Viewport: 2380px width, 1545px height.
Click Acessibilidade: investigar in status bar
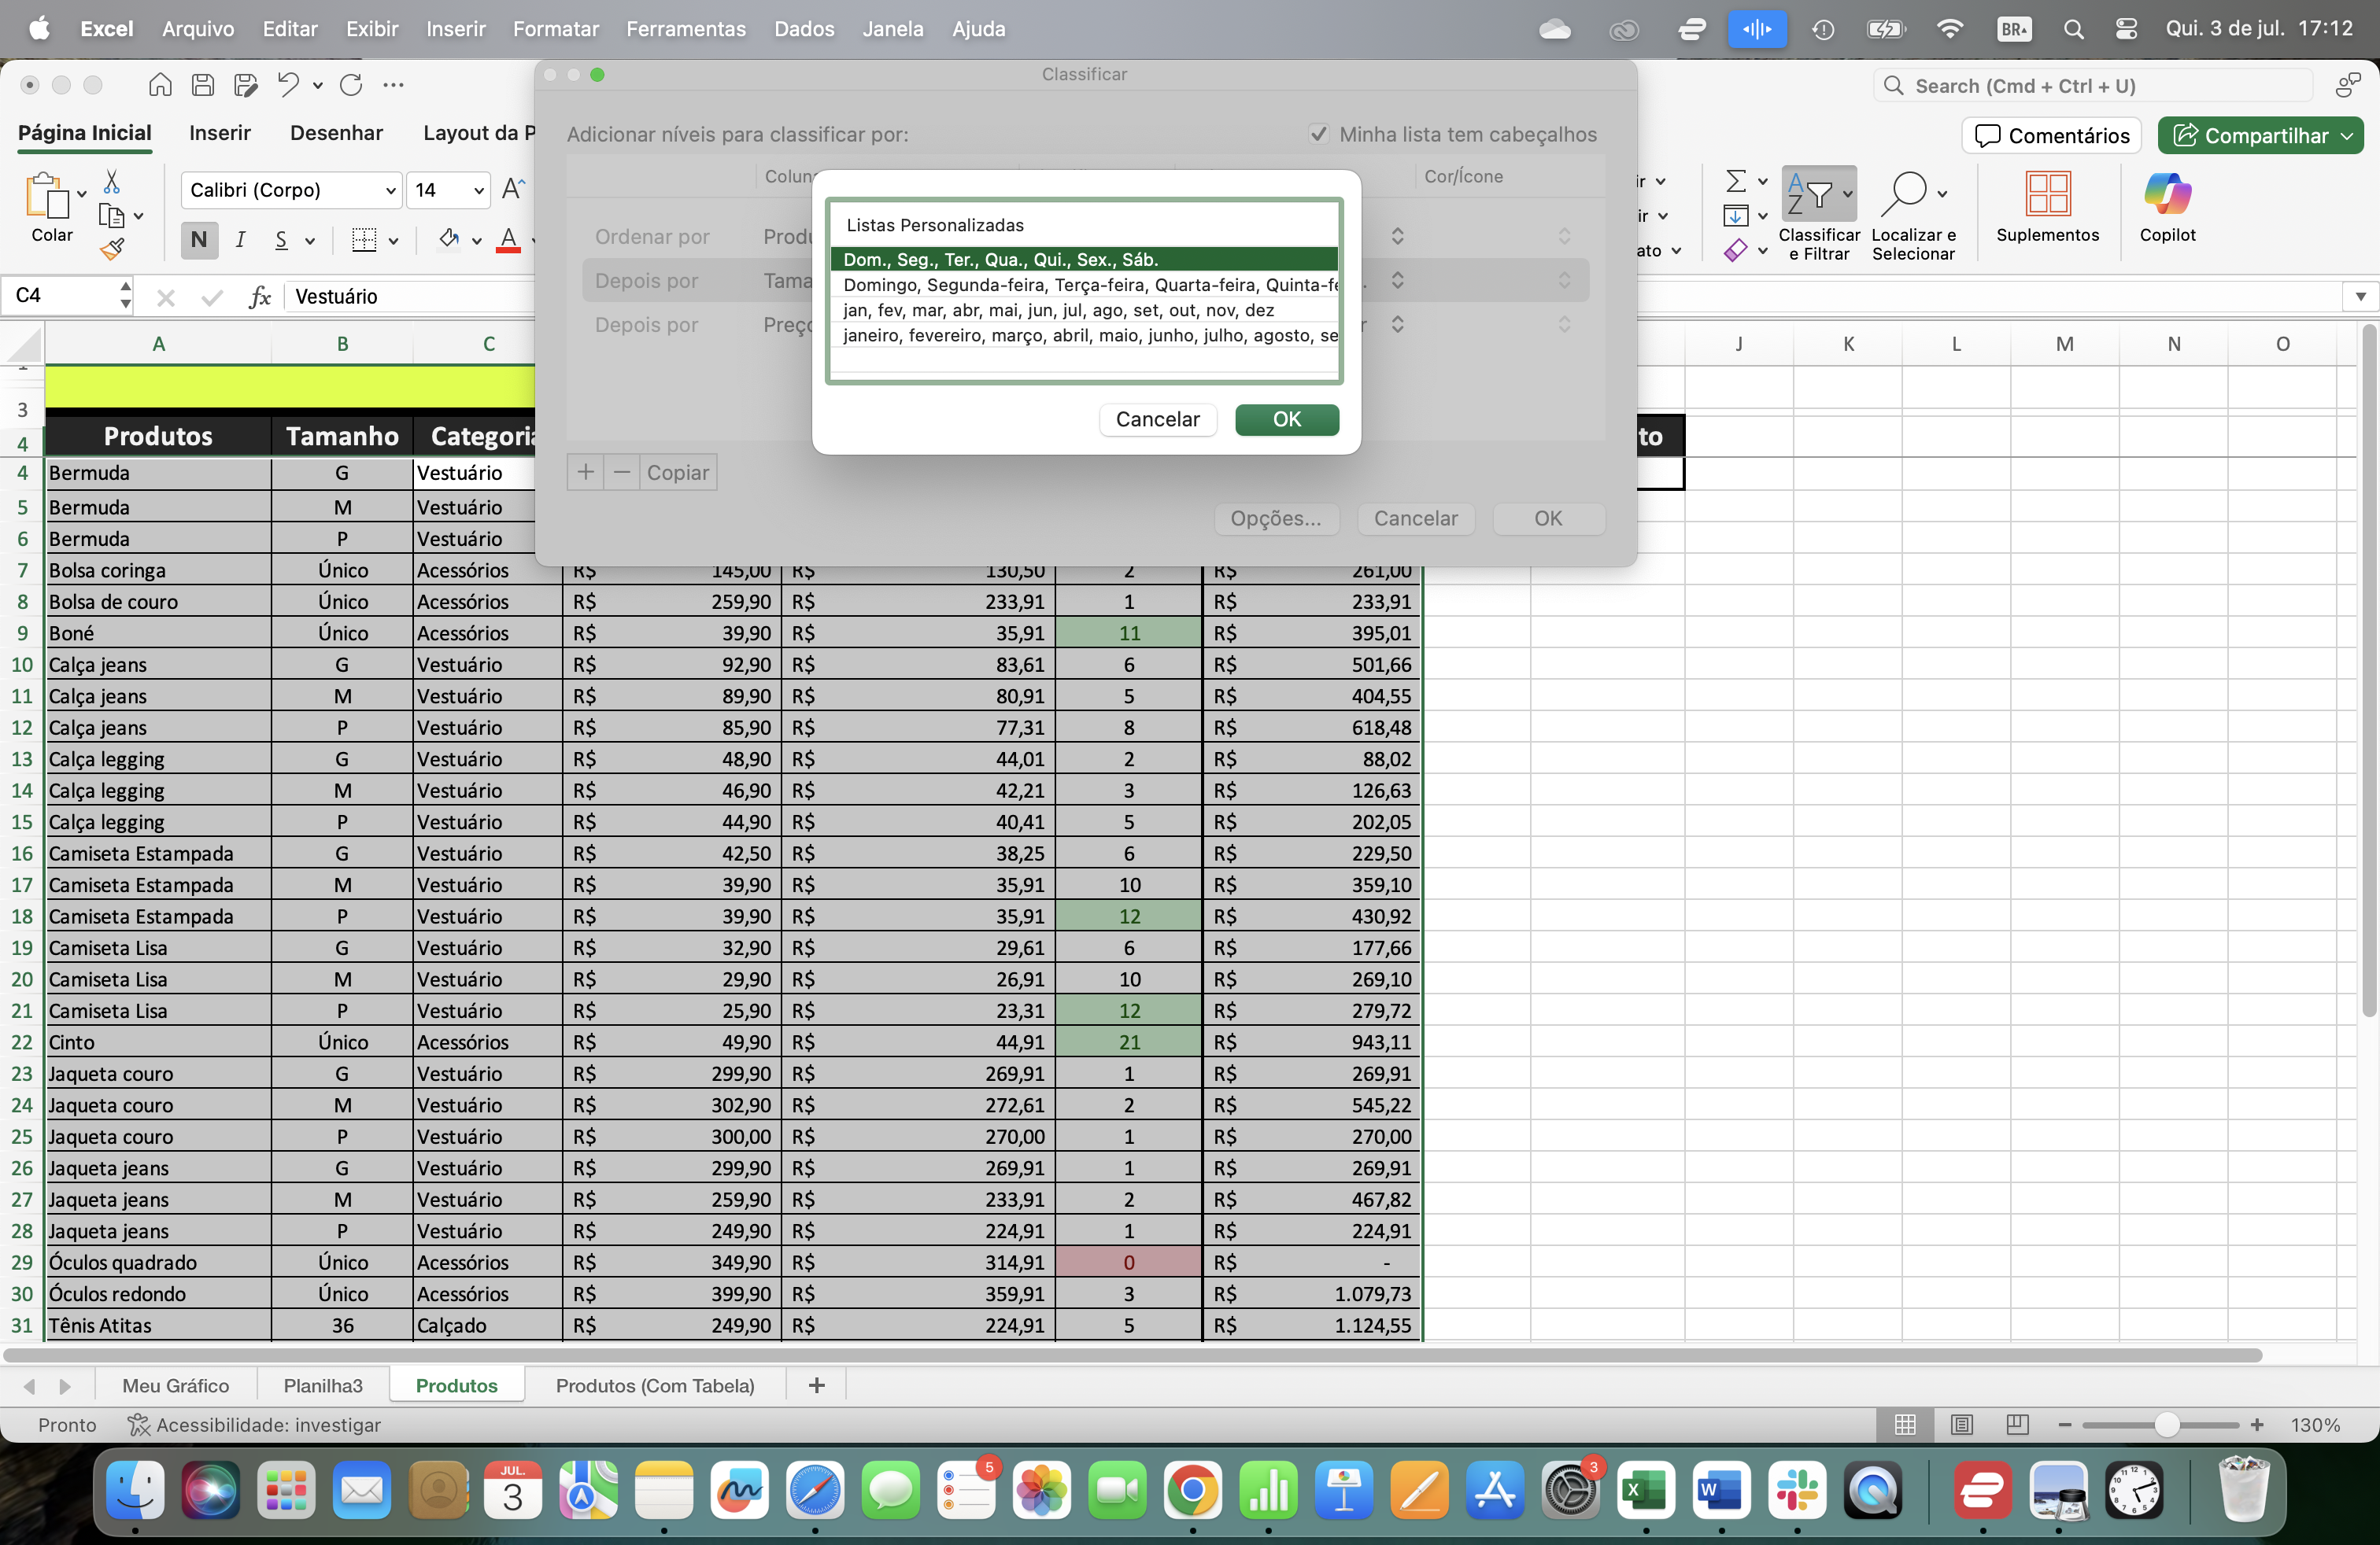click(x=255, y=1425)
